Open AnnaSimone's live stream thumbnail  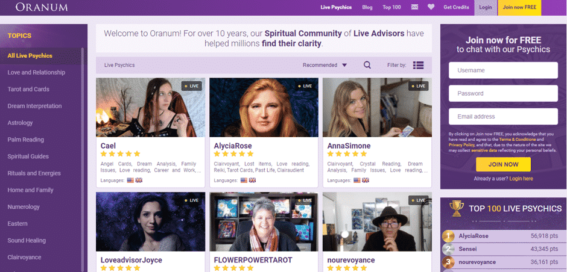(377, 108)
